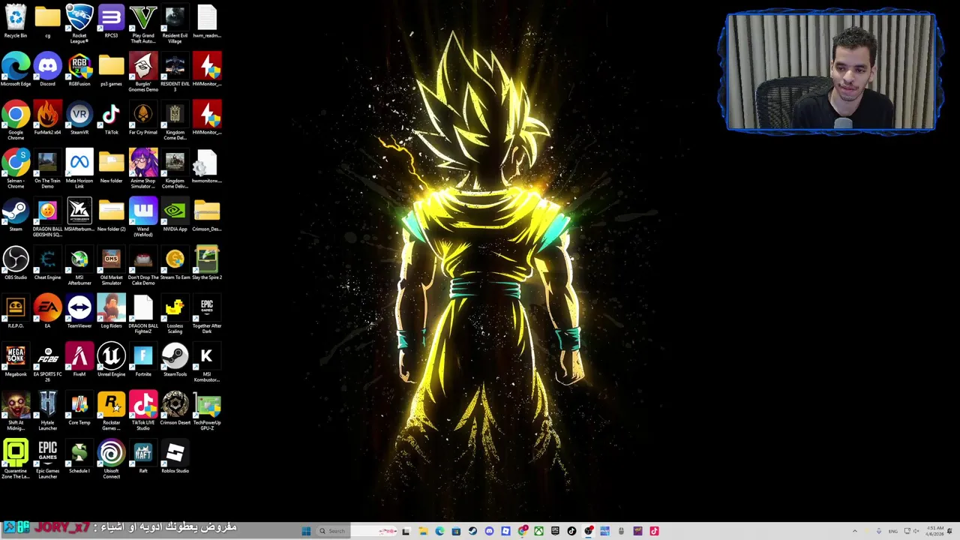Select the Fortnite shortcut
This screenshot has height=540, width=960.
tap(143, 360)
